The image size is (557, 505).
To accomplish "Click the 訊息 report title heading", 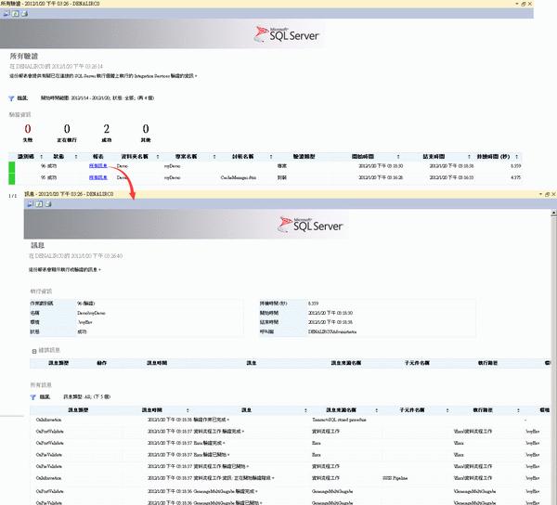I will (38, 245).
